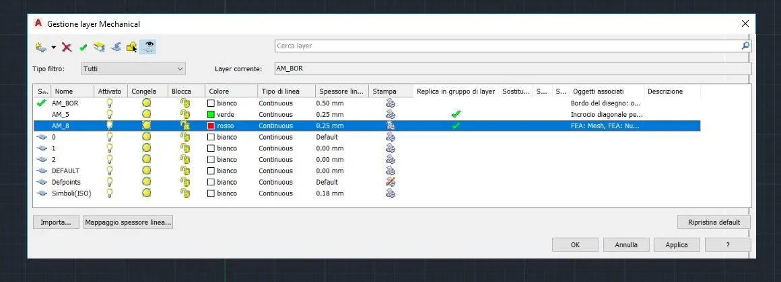Toggle the light bulb for layer 0

110,136
